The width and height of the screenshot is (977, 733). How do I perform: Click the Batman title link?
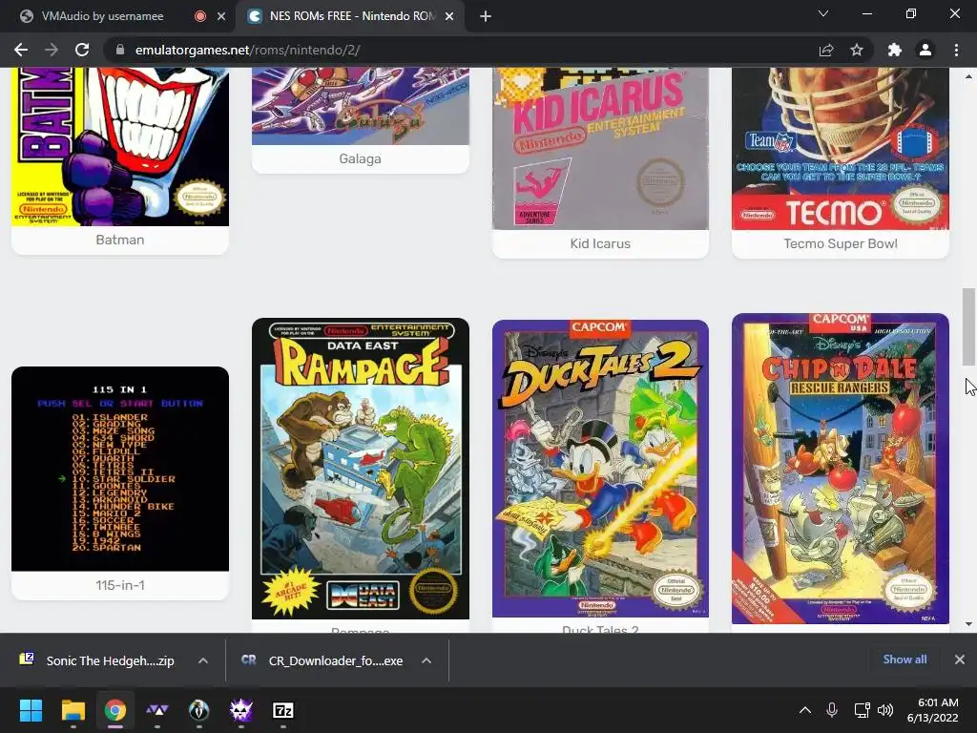click(x=120, y=240)
